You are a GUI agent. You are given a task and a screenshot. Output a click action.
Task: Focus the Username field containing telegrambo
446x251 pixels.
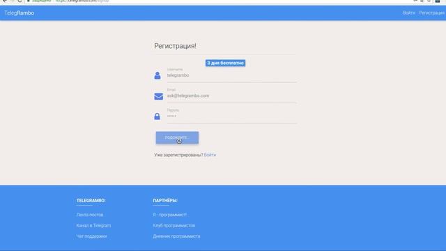click(231, 75)
